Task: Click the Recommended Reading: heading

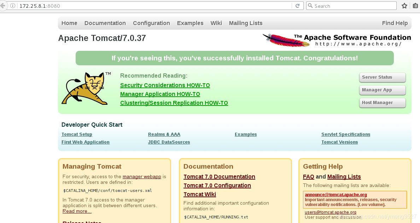Action: tap(154, 76)
